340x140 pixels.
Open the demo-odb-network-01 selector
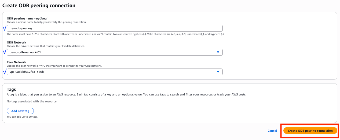pos(115,52)
